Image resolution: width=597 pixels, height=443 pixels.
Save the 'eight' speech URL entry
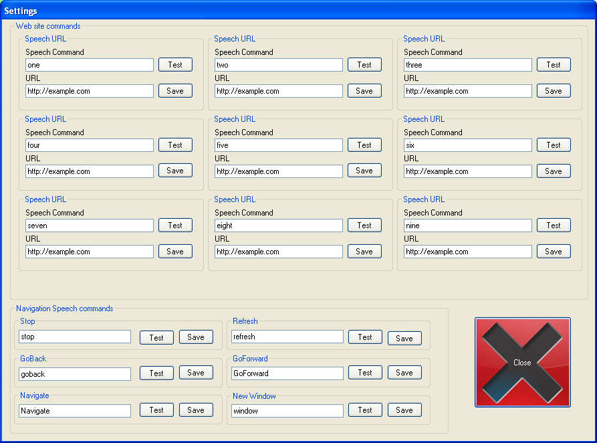(364, 252)
